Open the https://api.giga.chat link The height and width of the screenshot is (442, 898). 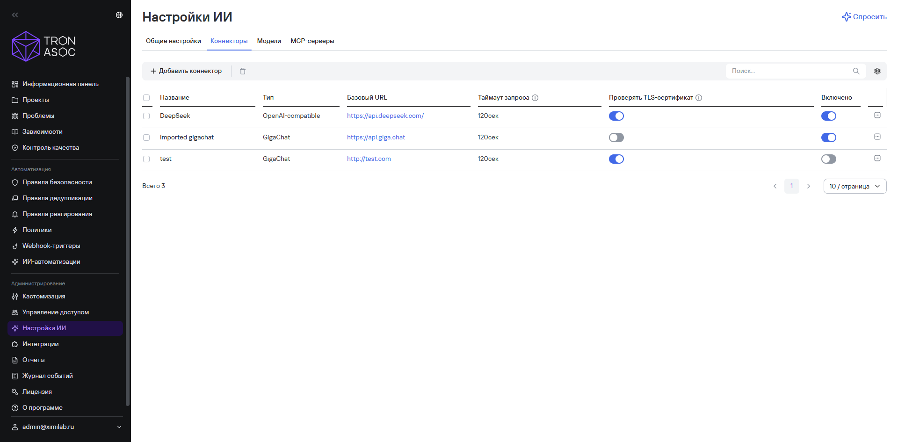pos(376,138)
